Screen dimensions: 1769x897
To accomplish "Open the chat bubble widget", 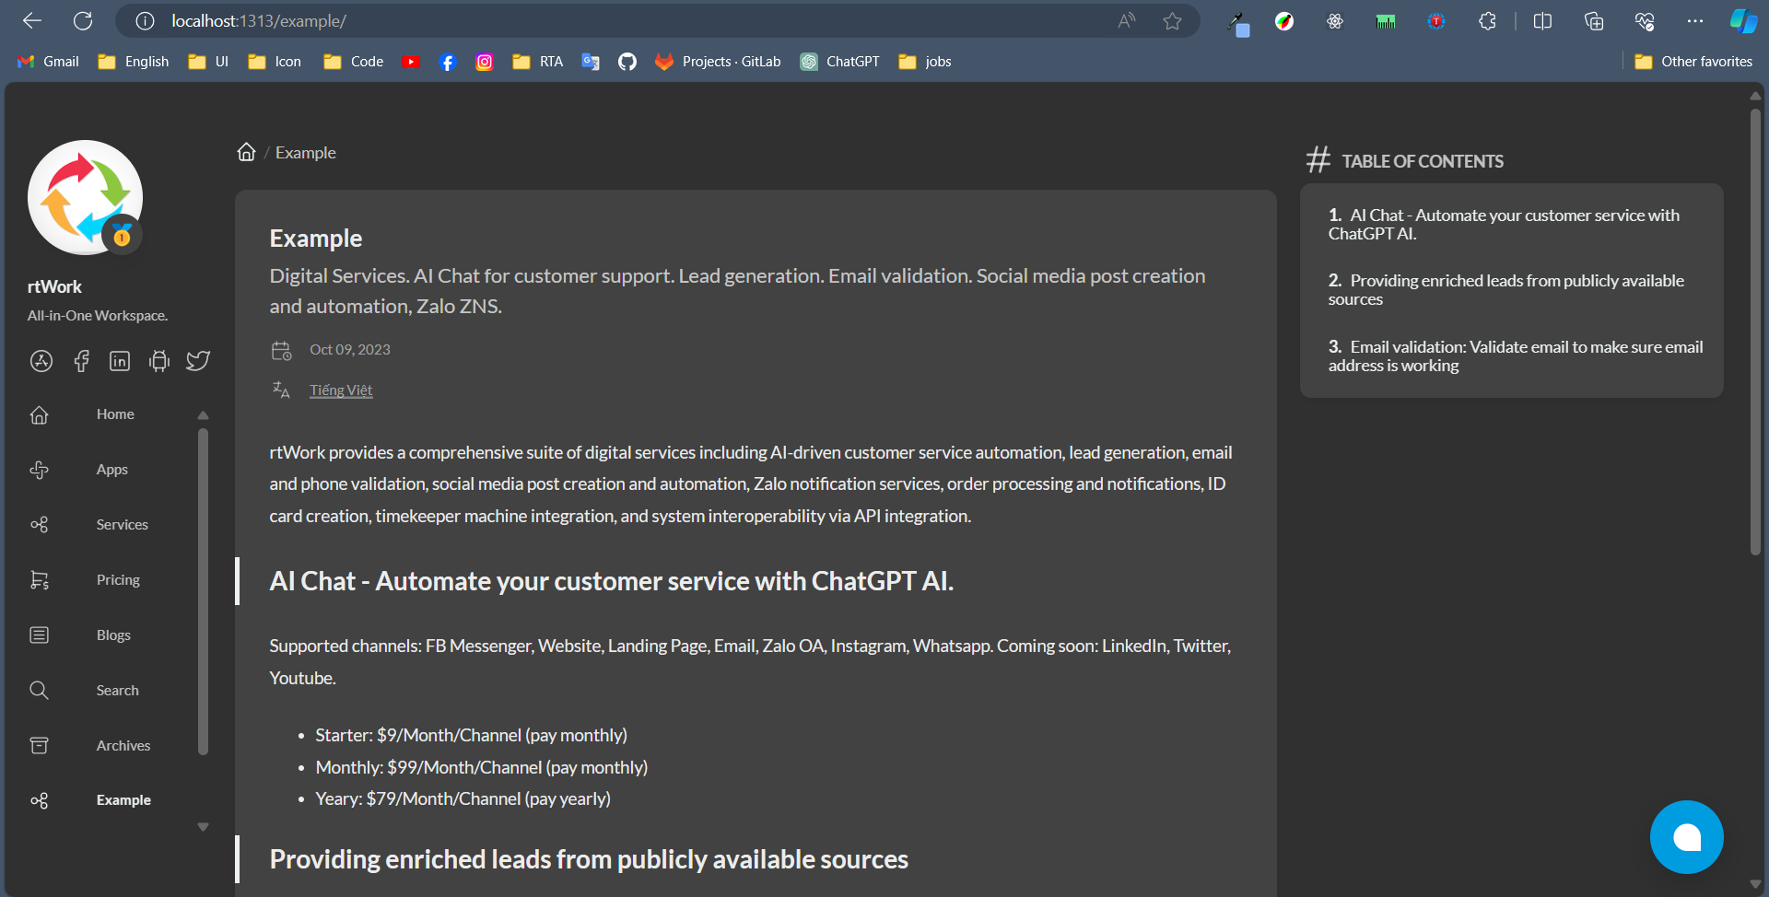I will pyautogui.click(x=1686, y=837).
